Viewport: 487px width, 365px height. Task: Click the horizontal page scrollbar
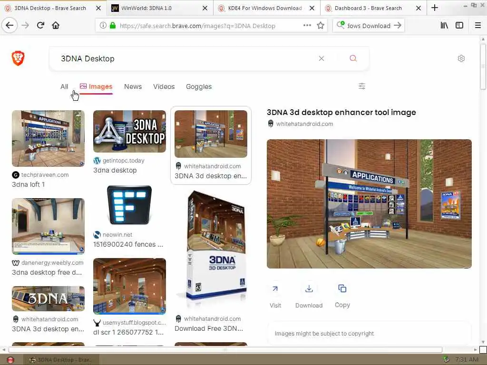pyautogui.click(x=225, y=350)
